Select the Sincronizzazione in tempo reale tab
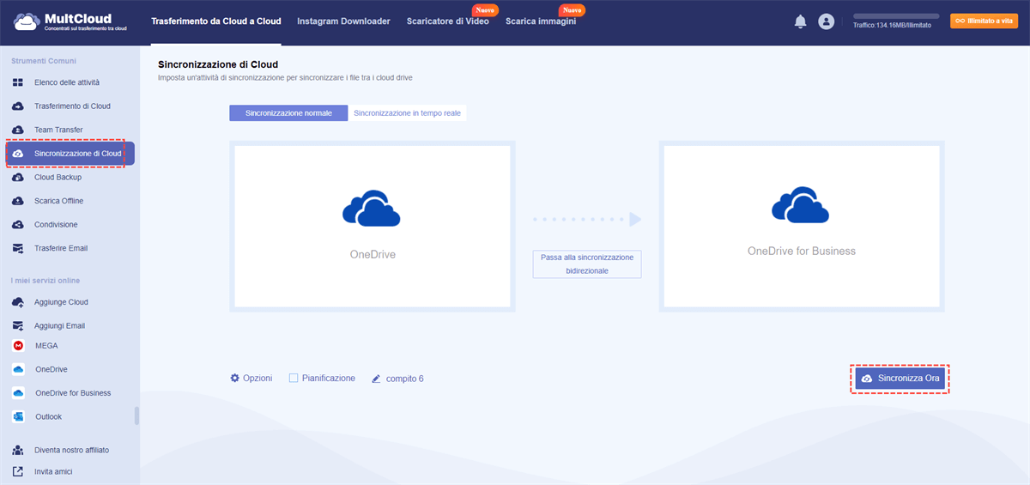This screenshot has height=485, width=1030. pyautogui.click(x=408, y=113)
